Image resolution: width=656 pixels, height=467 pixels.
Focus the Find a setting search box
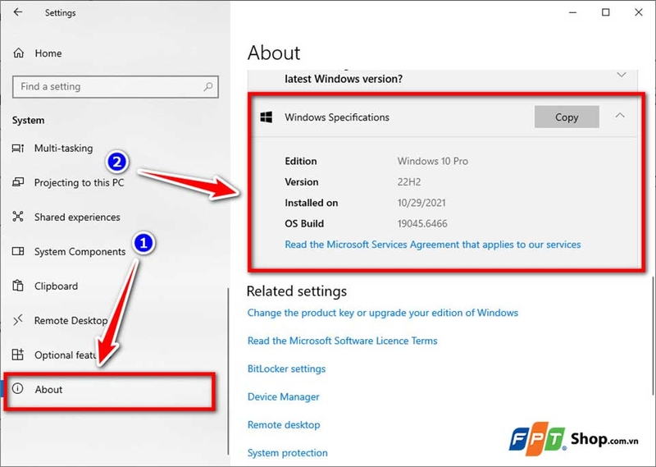coord(116,87)
